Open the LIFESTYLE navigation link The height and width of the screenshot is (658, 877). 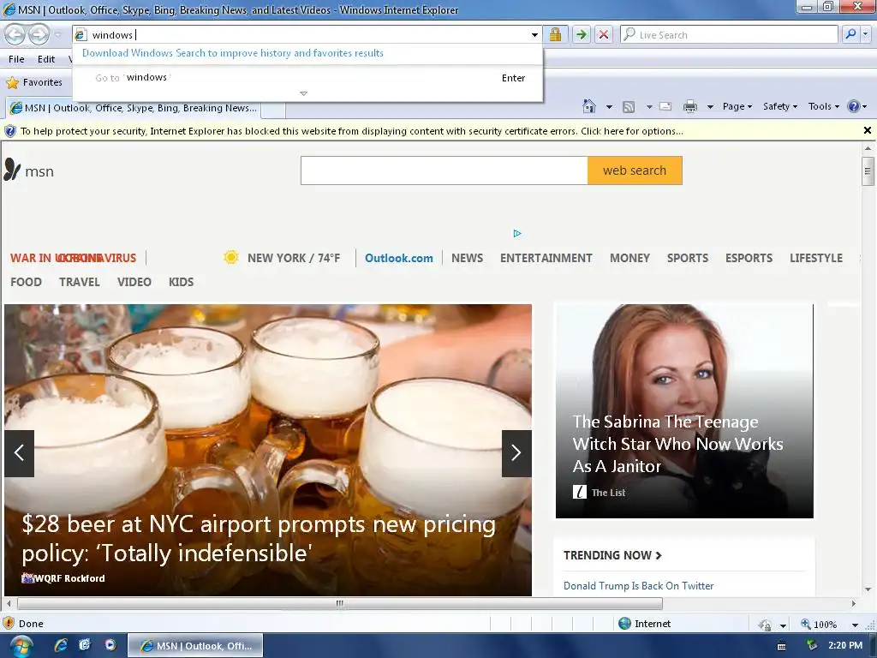816,258
